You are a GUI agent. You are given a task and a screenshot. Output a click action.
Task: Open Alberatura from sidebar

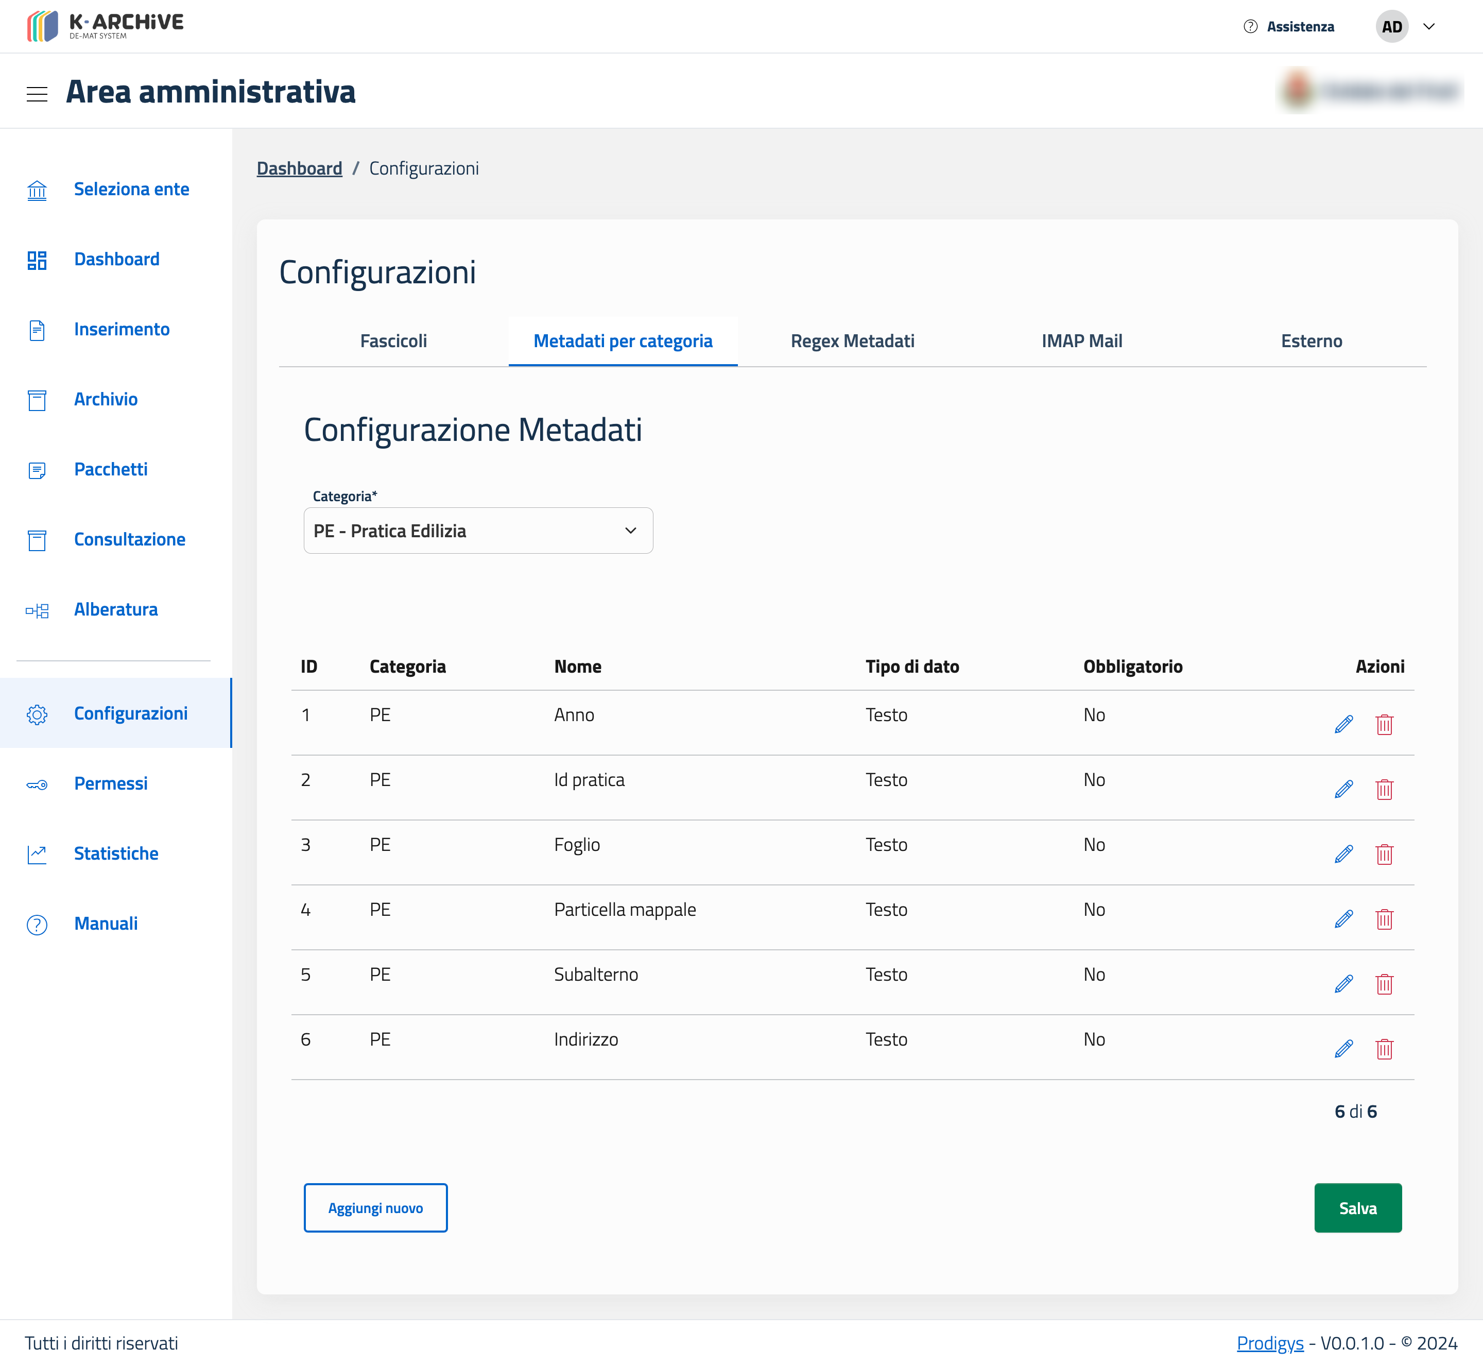tap(115, 610)
